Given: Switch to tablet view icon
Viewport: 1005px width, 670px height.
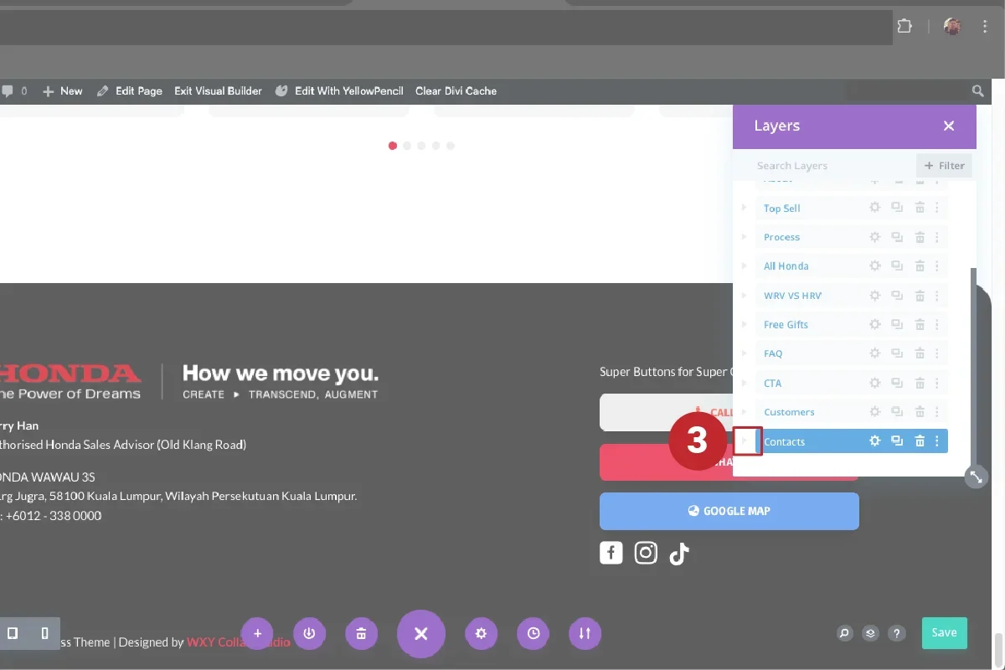Looking at the screenshot, I should [13, 633].
